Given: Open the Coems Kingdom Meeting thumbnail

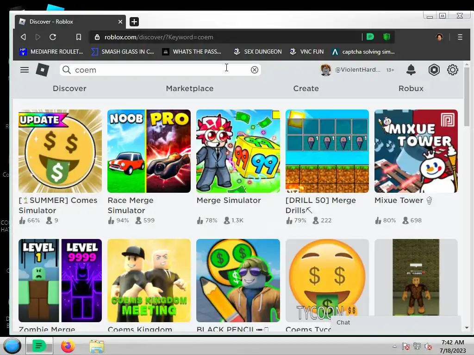Looking at the screenshot, I should coord(149,281).
